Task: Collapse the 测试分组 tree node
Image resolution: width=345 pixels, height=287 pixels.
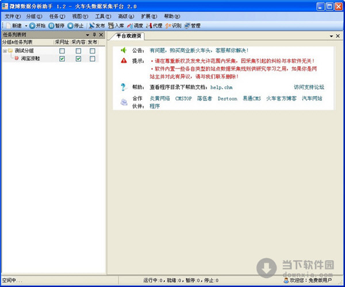Action: 5,51
